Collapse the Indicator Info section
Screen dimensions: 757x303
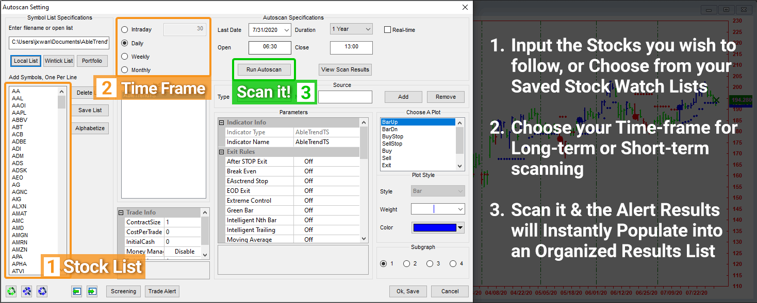pyautogui.click(x=222, y=122)
